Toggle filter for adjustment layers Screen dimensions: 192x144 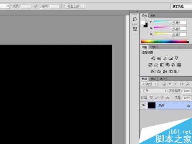[170, 84]
